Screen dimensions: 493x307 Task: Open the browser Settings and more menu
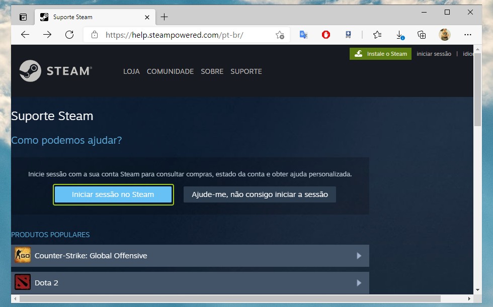click(x=468, y=35)
